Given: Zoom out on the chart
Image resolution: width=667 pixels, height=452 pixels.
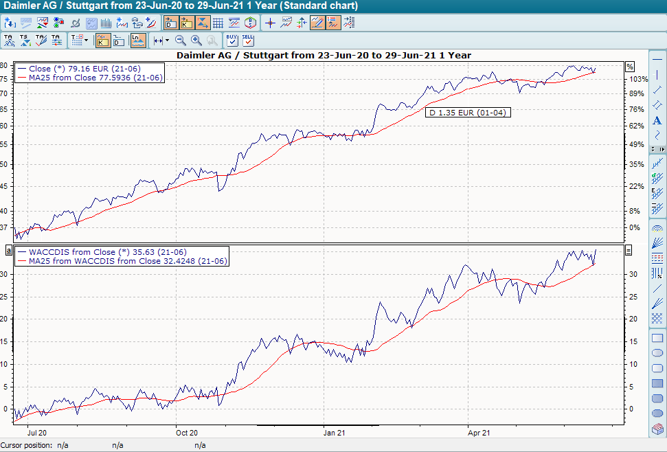Looking at the screenshot, I should pos(179,40).
